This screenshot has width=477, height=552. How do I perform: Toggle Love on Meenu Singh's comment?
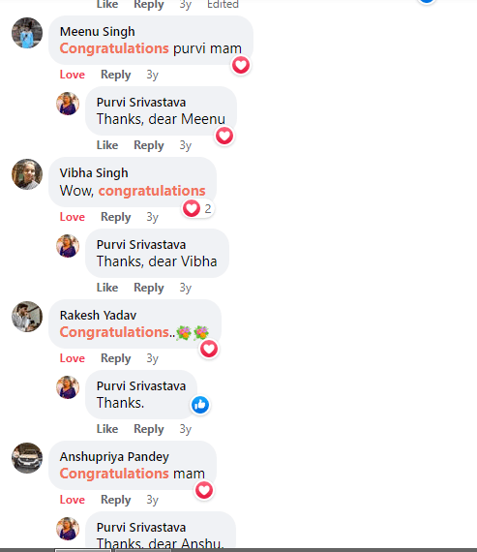coord(73,75)
